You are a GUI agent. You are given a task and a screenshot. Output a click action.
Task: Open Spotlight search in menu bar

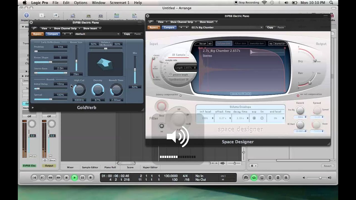click(x=332, y=3)
